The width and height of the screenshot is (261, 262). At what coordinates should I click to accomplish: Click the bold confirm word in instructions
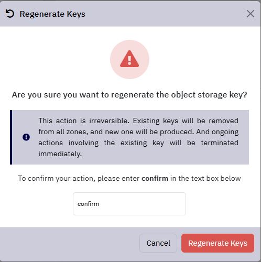click(155, 179)
